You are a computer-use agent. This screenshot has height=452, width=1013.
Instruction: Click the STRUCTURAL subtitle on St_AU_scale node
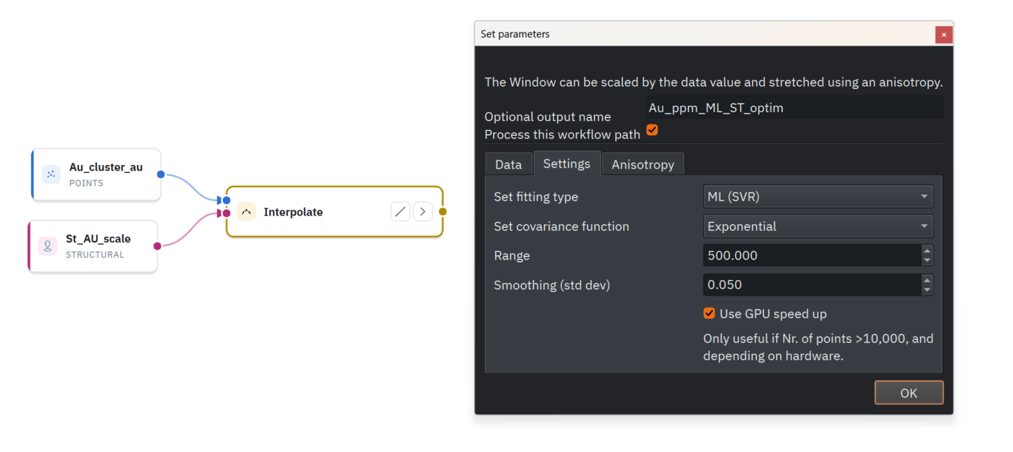pyautogui.click(x=95, y=255)
